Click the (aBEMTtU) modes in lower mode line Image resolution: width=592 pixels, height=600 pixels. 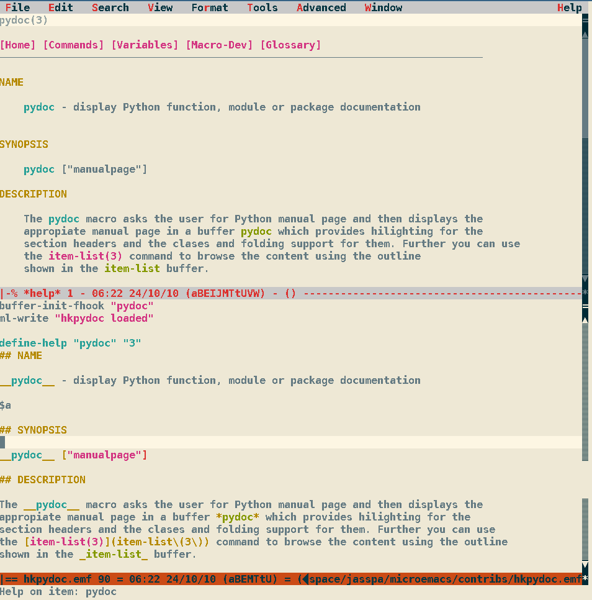(x=250, y=579)
